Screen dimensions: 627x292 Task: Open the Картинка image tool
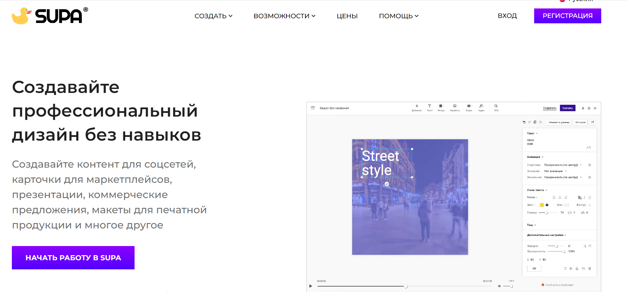[455, 108]
